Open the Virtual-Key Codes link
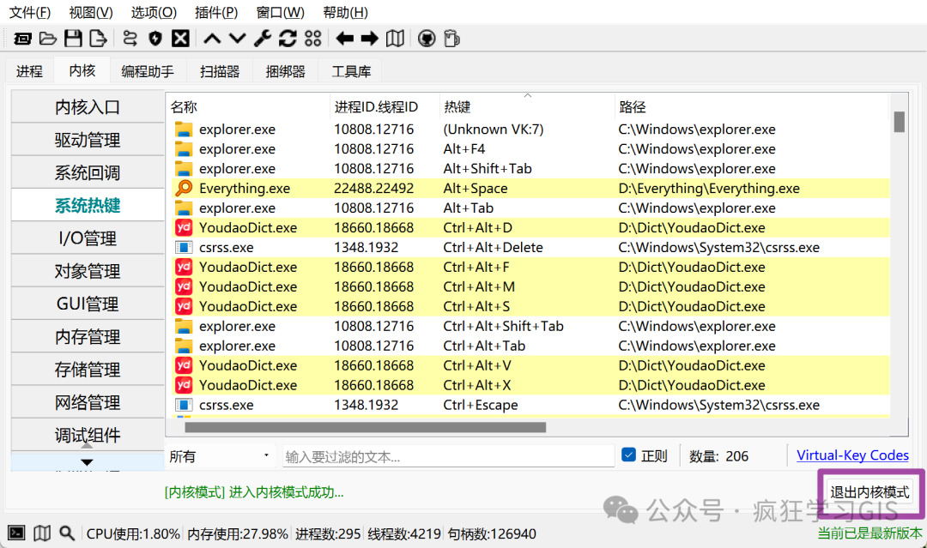 click(852, 455)
